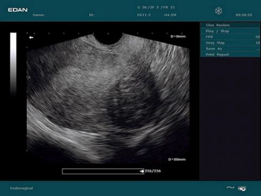Select the Gray Map menu entry
Screen dimensions: 261x196
click(230, 43)
